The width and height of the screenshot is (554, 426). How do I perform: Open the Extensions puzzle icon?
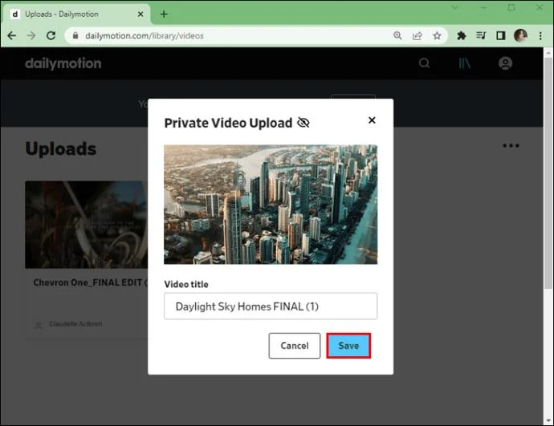coord(461,35)
